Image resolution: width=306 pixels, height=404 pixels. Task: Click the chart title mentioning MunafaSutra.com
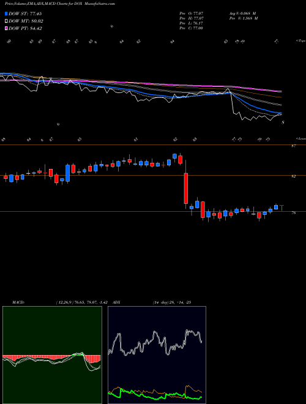[x=60, y=4]
